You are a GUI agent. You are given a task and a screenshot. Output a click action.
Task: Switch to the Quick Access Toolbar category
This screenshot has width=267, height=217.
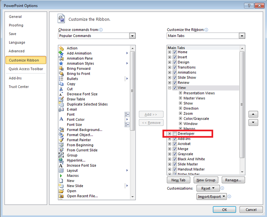coord(26,69)
